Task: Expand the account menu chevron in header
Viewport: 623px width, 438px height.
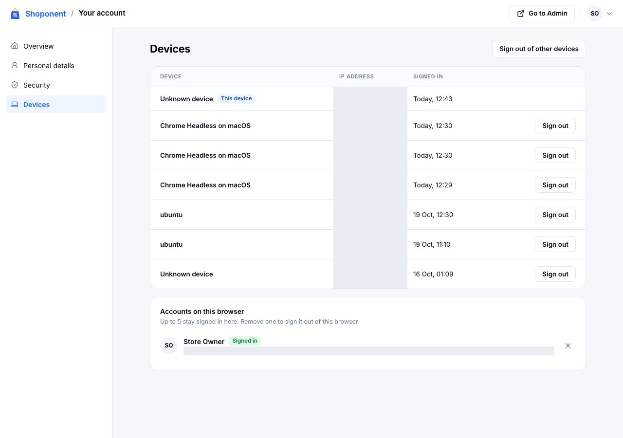Action: tap(609, 14)
